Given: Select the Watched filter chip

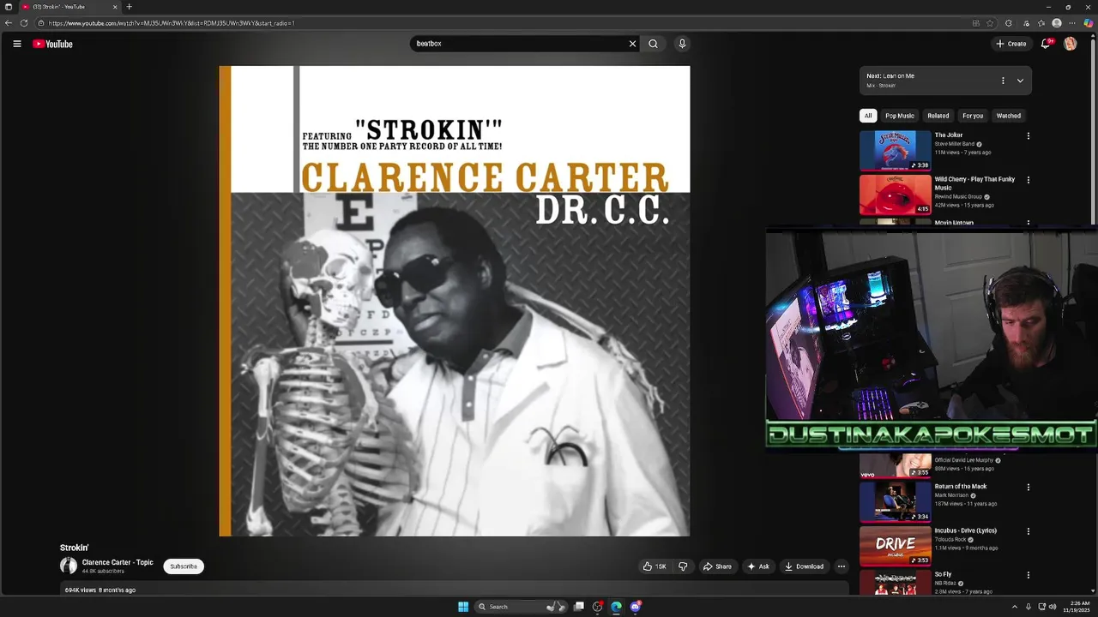Looking at the screenshot, I should [x=1009, y=116].
